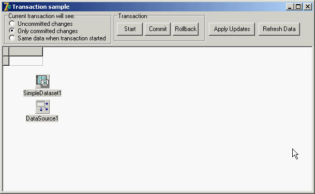Select Only committed changes radio option
The image size is (315, 194).
pyautogui.click(x=12, y=31)
